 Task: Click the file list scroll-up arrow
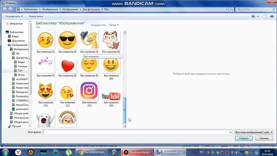point(125,32)
